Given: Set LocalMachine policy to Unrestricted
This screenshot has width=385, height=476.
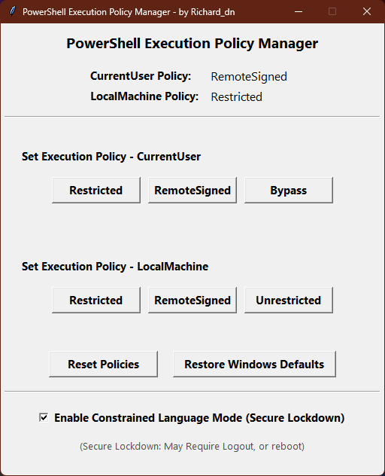Looking at the screenshot, I should coord(289,301).
